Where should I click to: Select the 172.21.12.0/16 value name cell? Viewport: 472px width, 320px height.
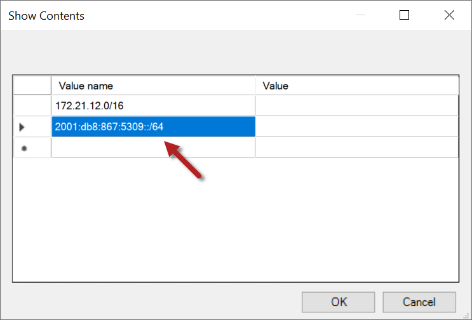pyautogui.click(x=153, y=106)
